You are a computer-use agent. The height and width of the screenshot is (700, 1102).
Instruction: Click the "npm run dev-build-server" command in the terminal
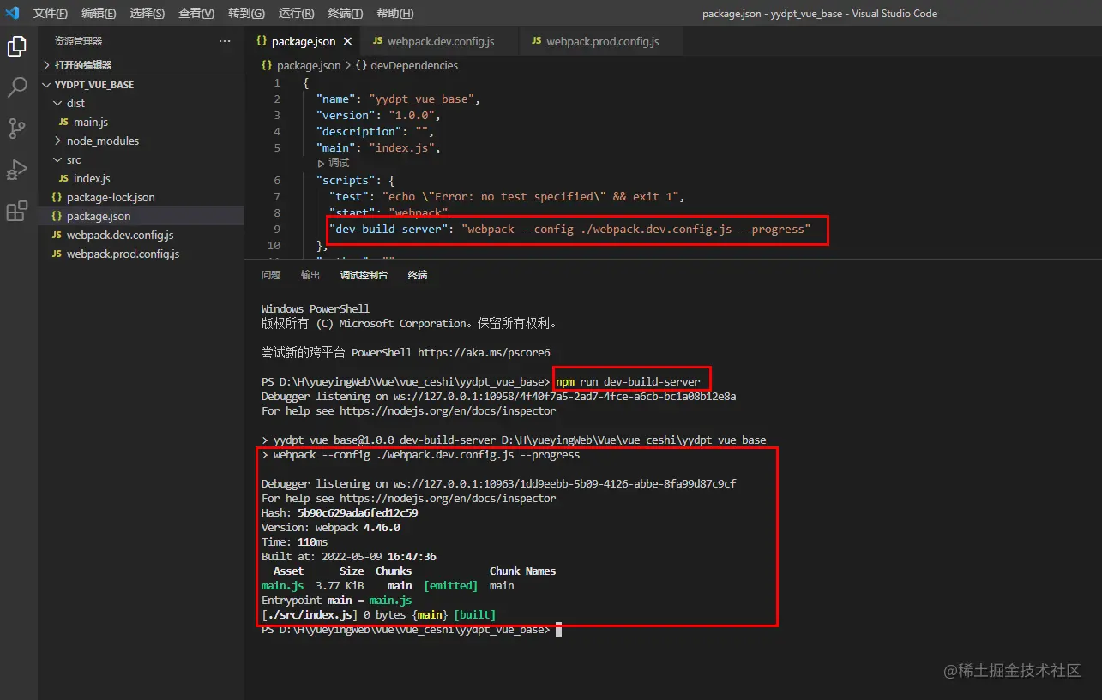628,381
